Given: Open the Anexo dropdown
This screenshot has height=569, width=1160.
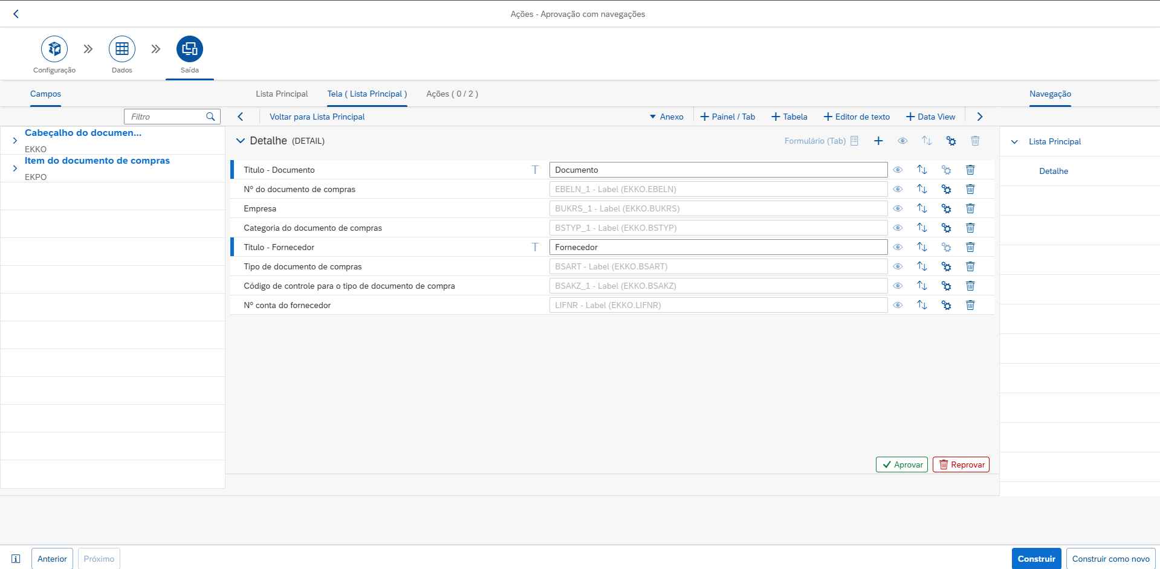Looking at the screenshot, I should tap(666, 117).
